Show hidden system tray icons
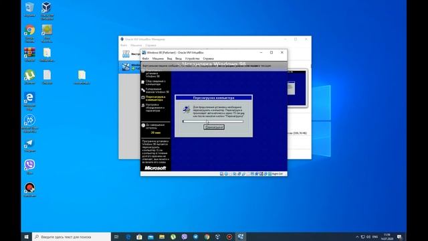This screenshot has width=428, height=241. coord(357,237)
